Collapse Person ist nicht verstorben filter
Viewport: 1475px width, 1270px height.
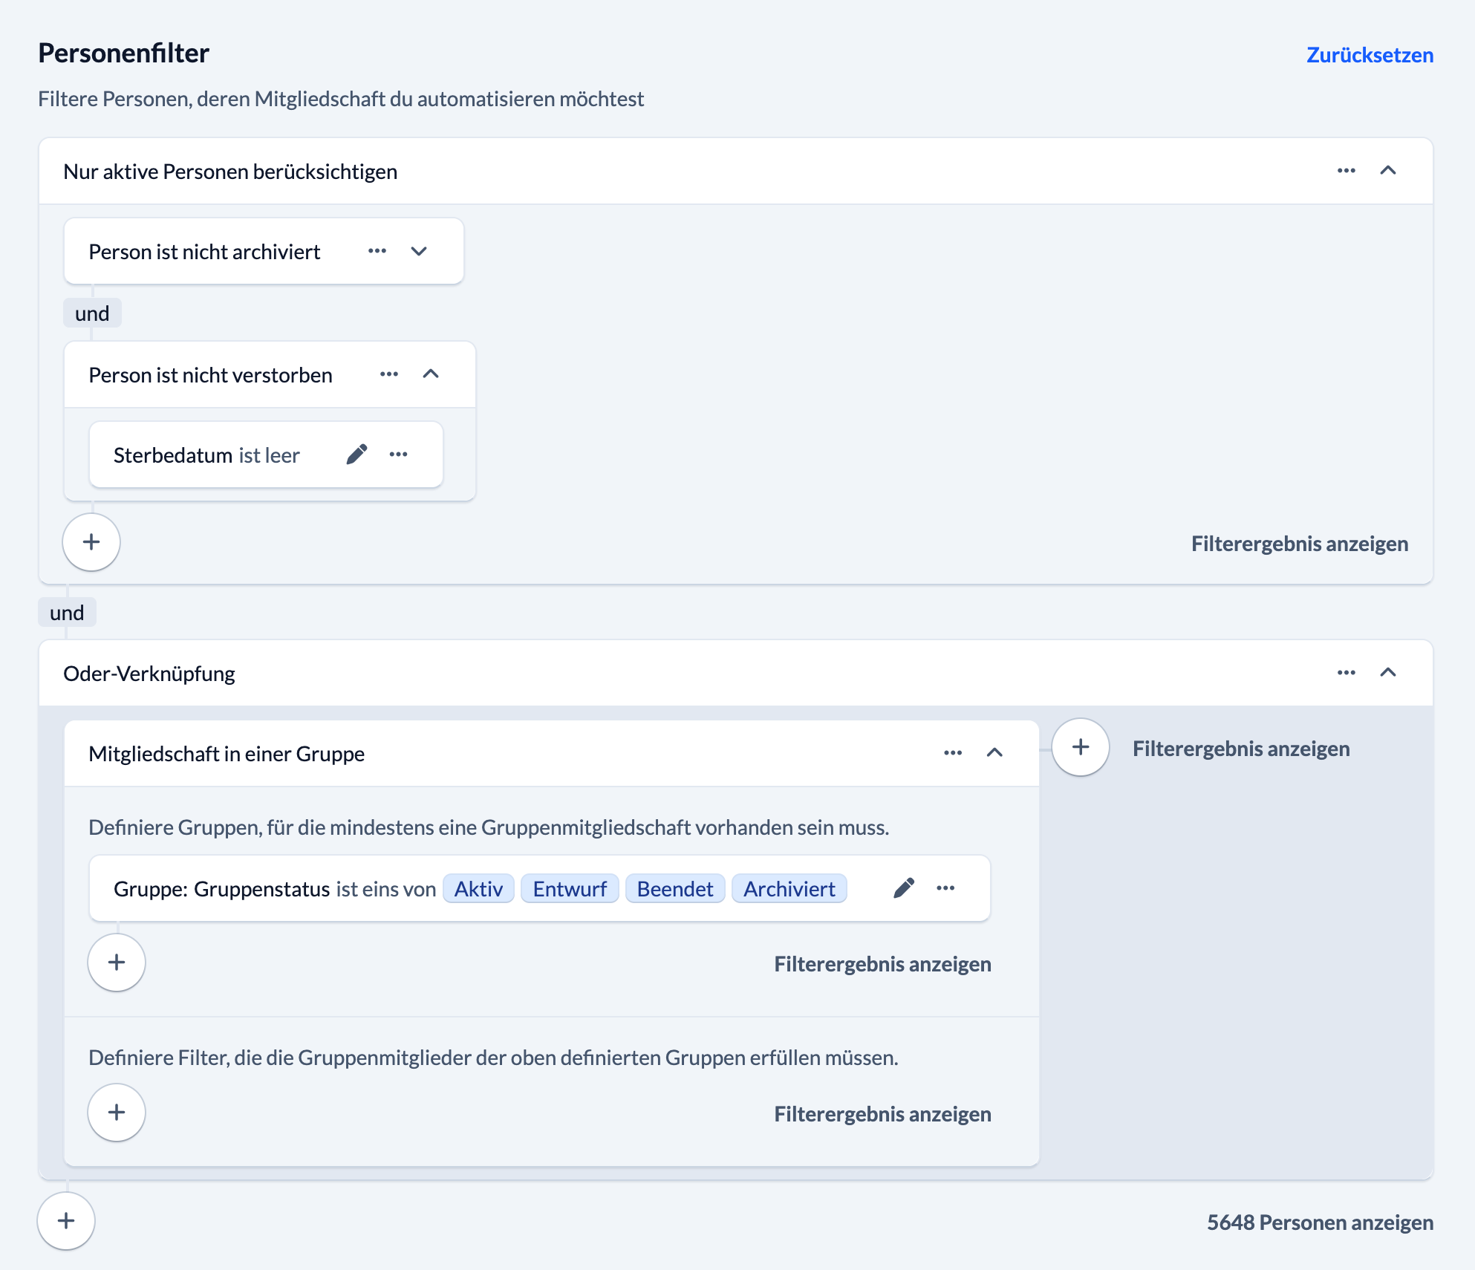pos(431,374)
